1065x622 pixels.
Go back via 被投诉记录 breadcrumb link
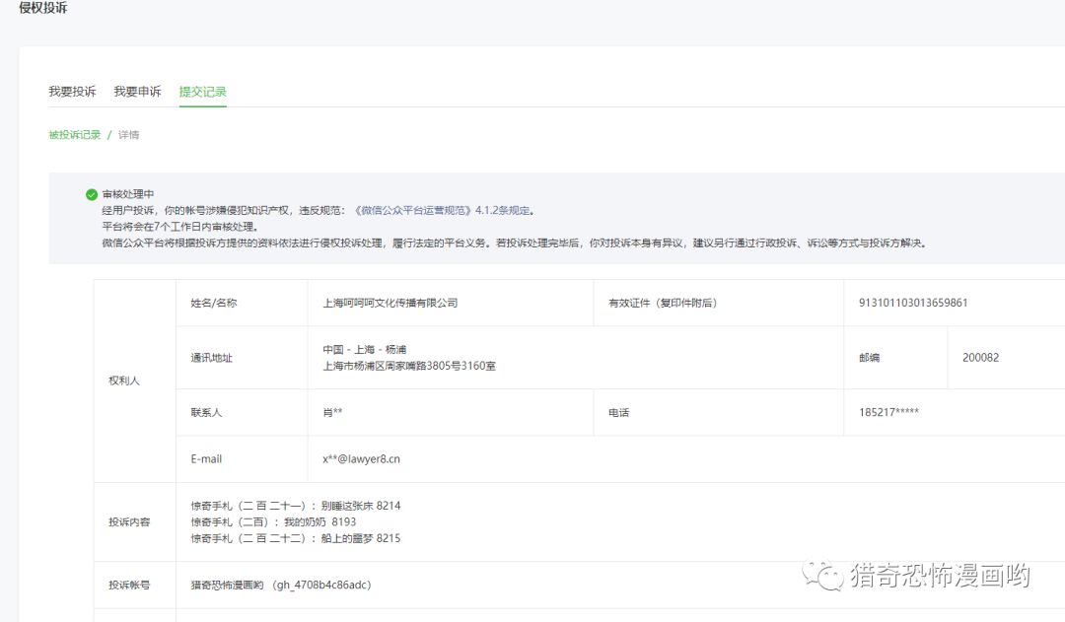75,134
